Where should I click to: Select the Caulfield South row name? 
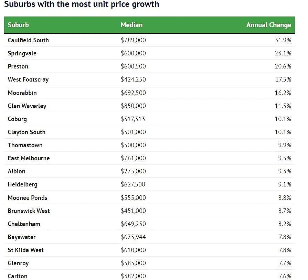pyautogui.click(x=28, y=40)
